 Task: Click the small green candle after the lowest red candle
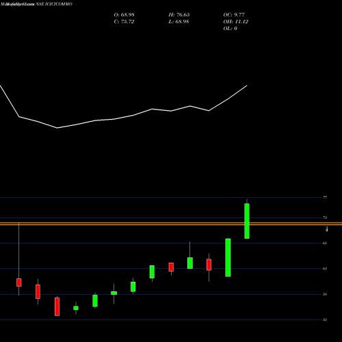(x=76, y=308)
